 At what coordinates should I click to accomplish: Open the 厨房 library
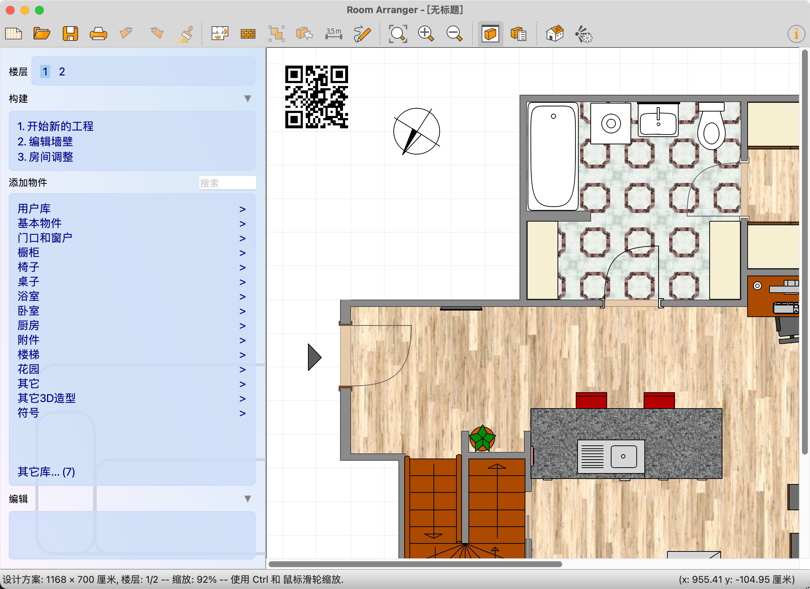(x=132, y=325)
